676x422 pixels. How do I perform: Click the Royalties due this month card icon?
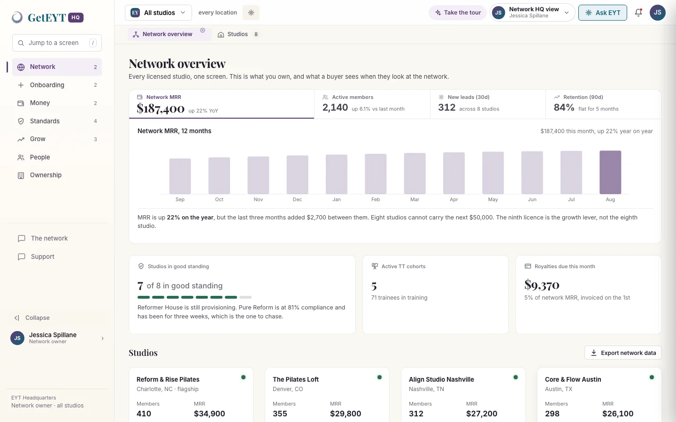528,266
